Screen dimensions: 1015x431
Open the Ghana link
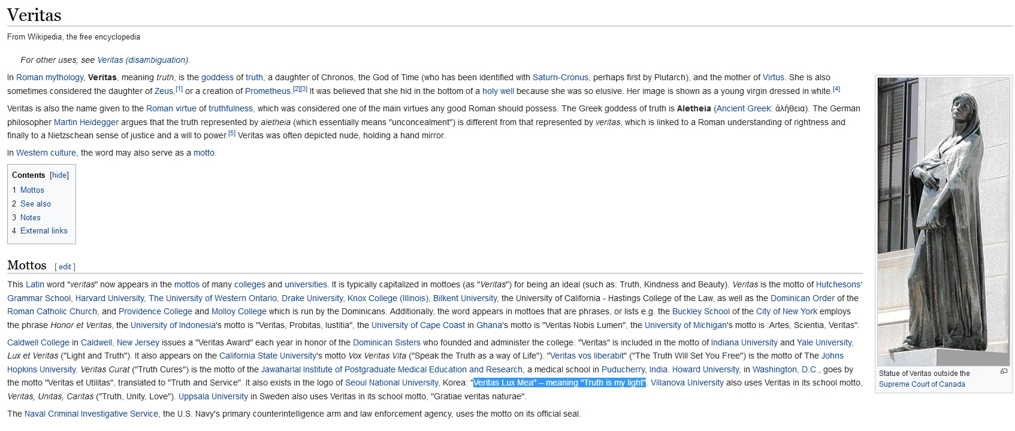click(x=489, y=326)
